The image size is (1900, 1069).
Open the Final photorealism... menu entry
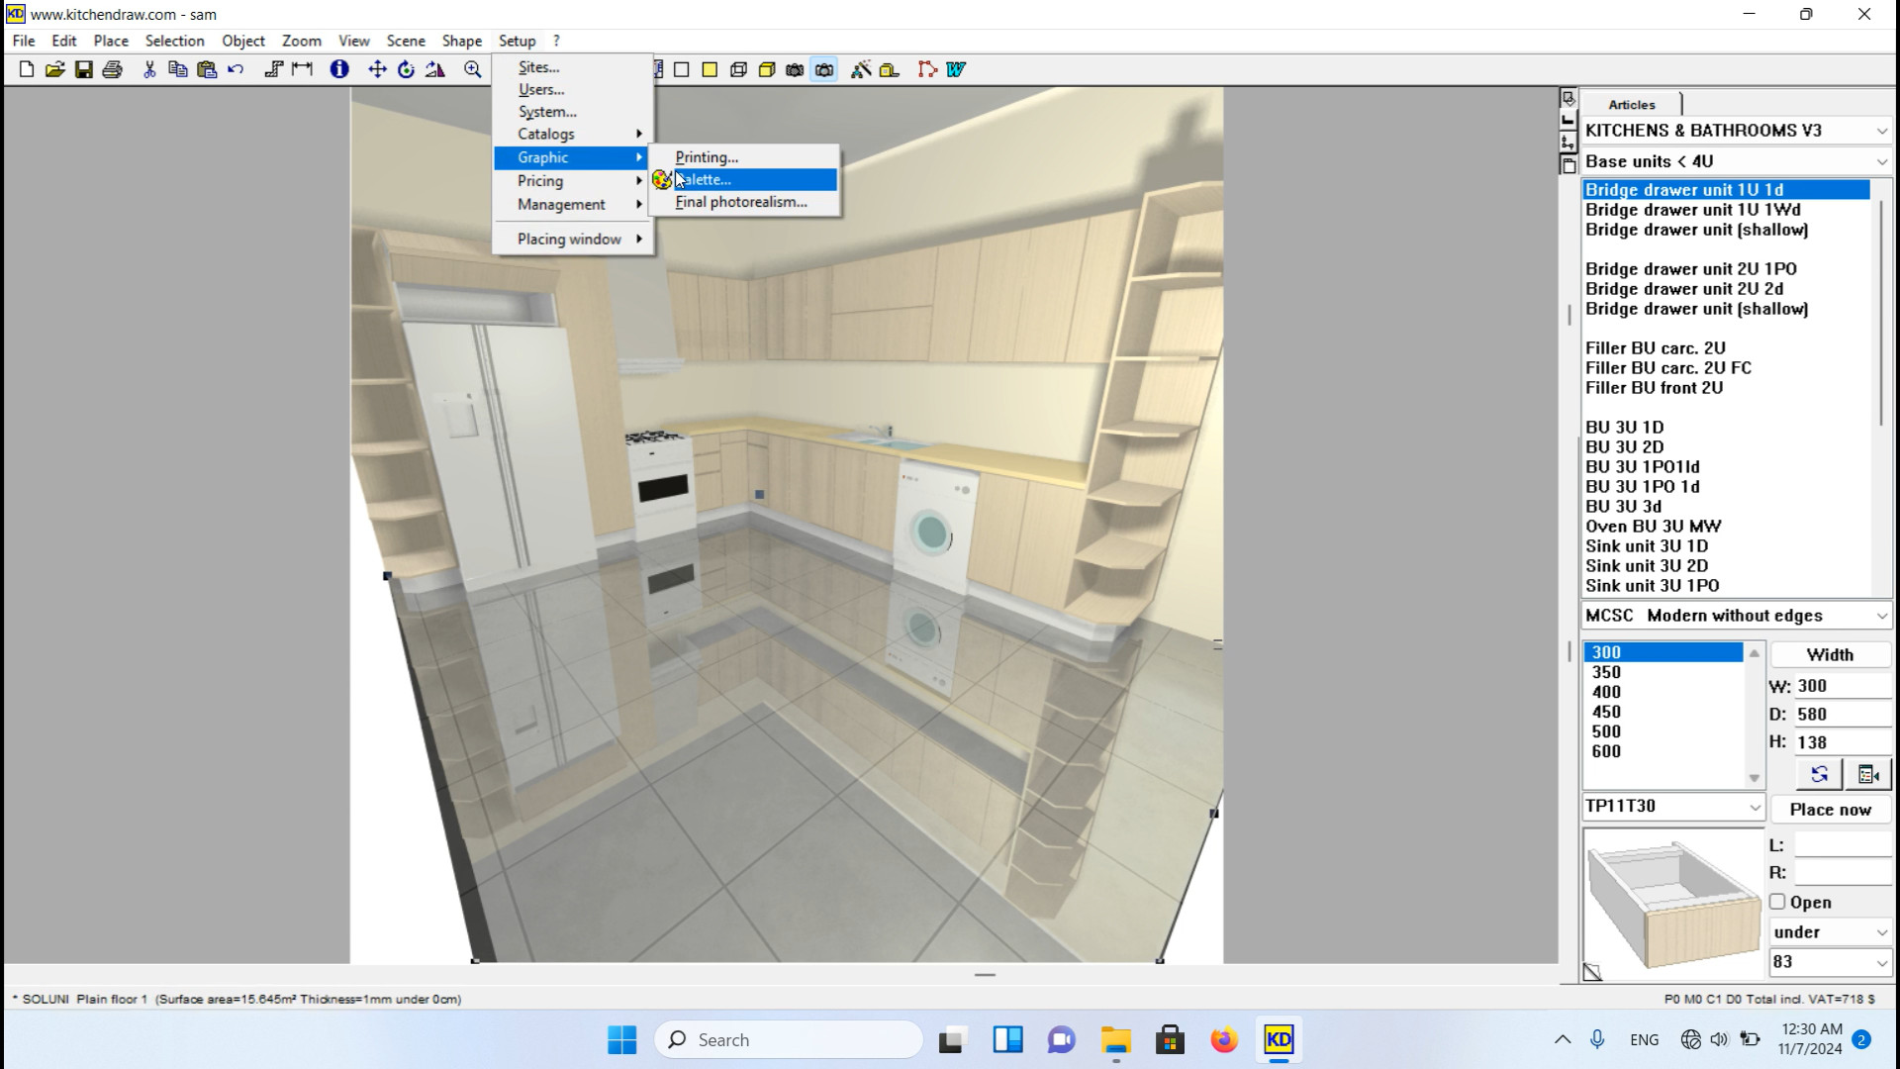tap(741, 202)
